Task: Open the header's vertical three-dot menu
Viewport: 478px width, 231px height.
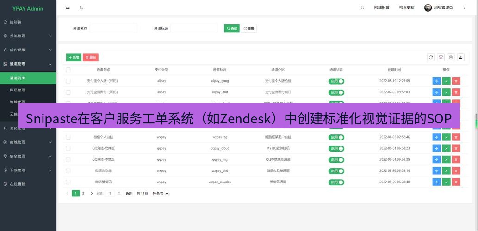Action: pyautogui.click(x=465, y=7)
